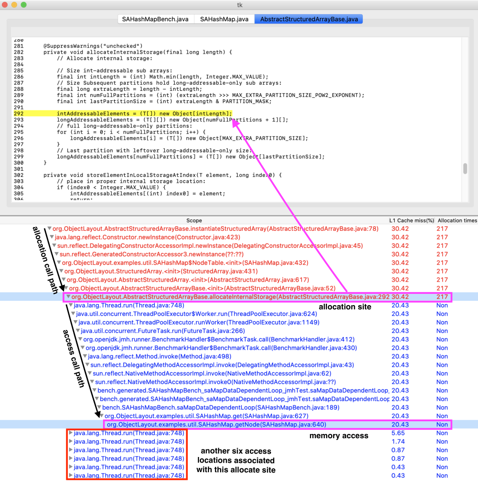Click the lastPartitionSize declaration on line 290
Screen dimensions: 478x481
164,101
